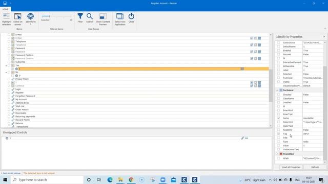Uncheck the Name property checkbox

278,118
